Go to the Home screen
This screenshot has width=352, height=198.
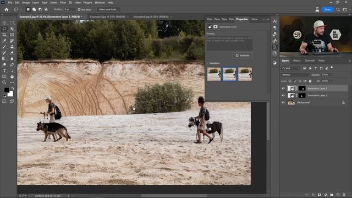click(x=7, y=9)
